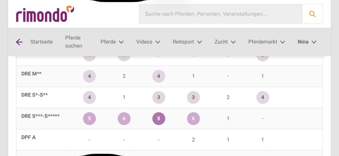Select the dark purple 8 badge

pyautogui.click(x=158, y=119)
